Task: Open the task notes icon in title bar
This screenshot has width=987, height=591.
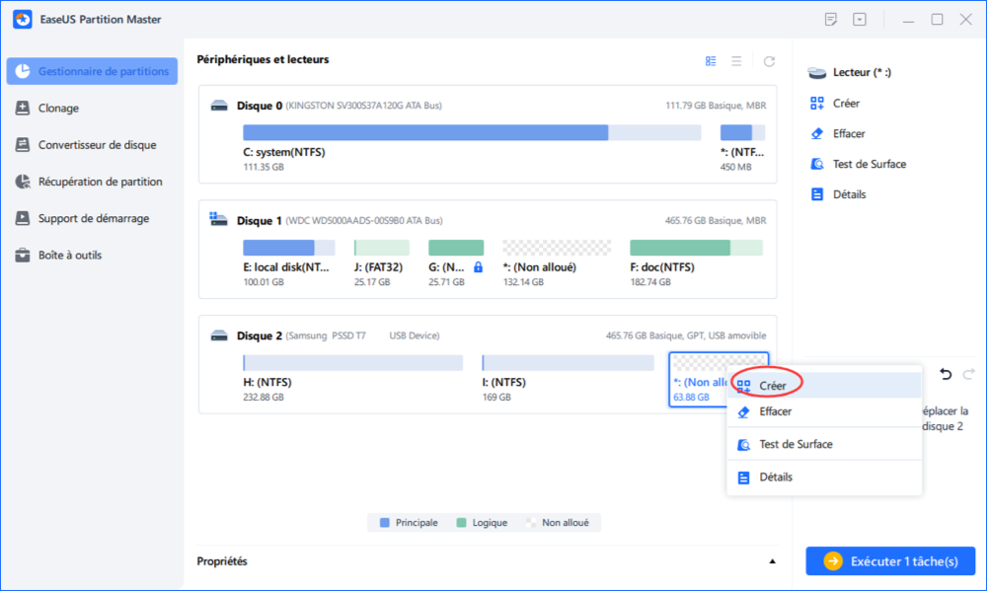Action: (831, 20)
